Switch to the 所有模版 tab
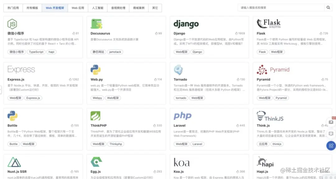336x179 pixels. tap(32, 8)
